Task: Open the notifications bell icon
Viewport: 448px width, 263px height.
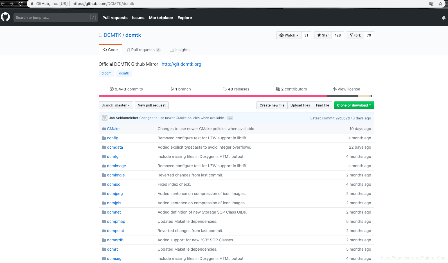Action: point(444,18)
